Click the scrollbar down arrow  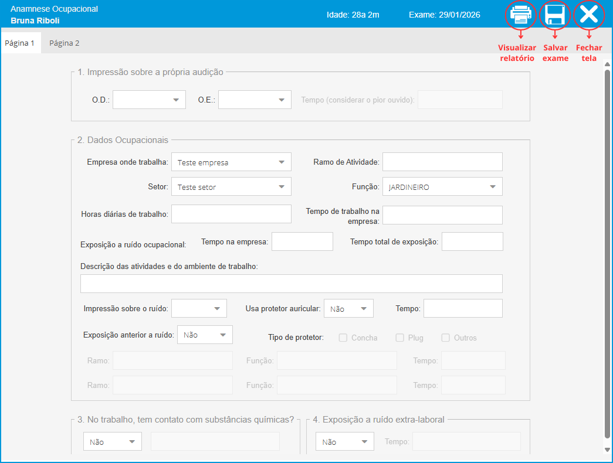point(607,450)
